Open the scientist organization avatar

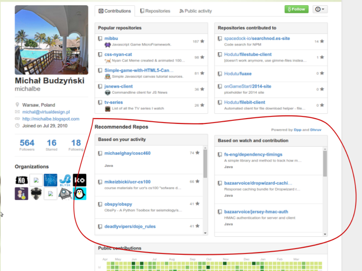tap(21, 193)
